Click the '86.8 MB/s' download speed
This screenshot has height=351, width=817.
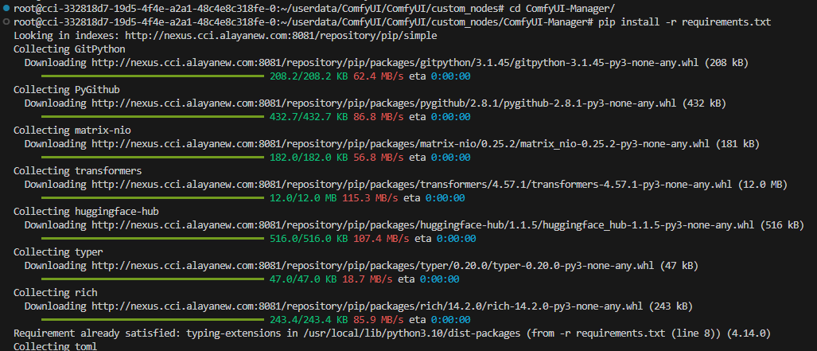(x=379, y=117)
